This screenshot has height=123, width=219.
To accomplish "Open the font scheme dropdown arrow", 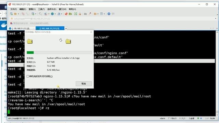I will click(62, 14).
